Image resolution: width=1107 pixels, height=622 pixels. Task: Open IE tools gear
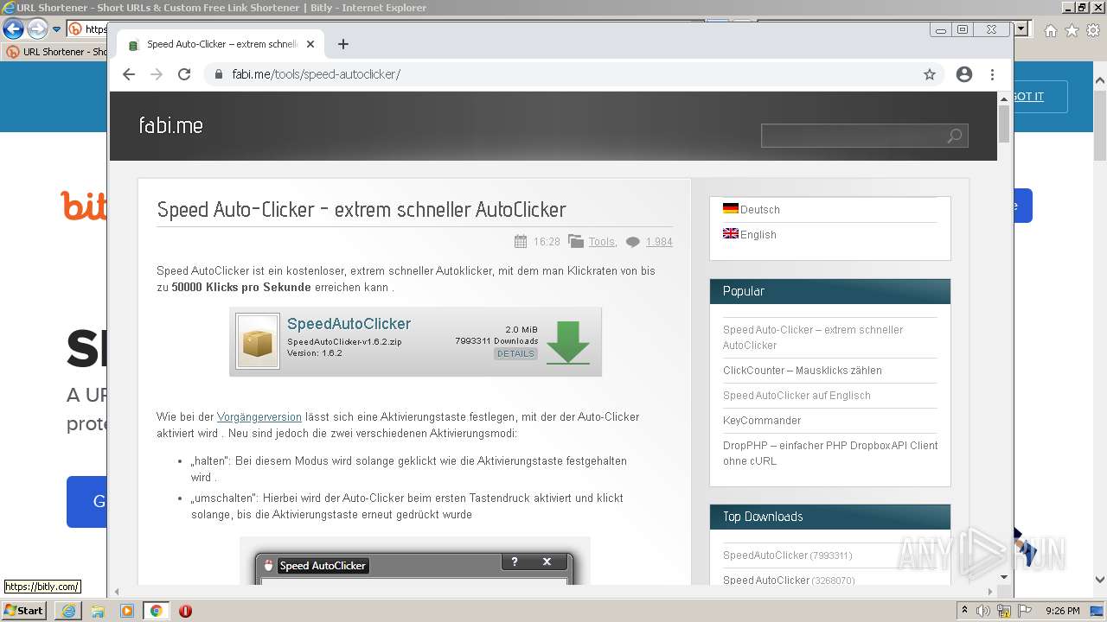[1092, 30]
